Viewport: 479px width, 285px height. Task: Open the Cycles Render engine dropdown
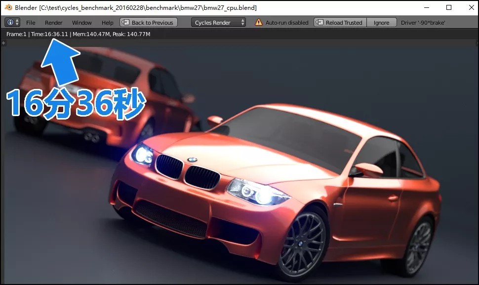click(x=218, y=22)
